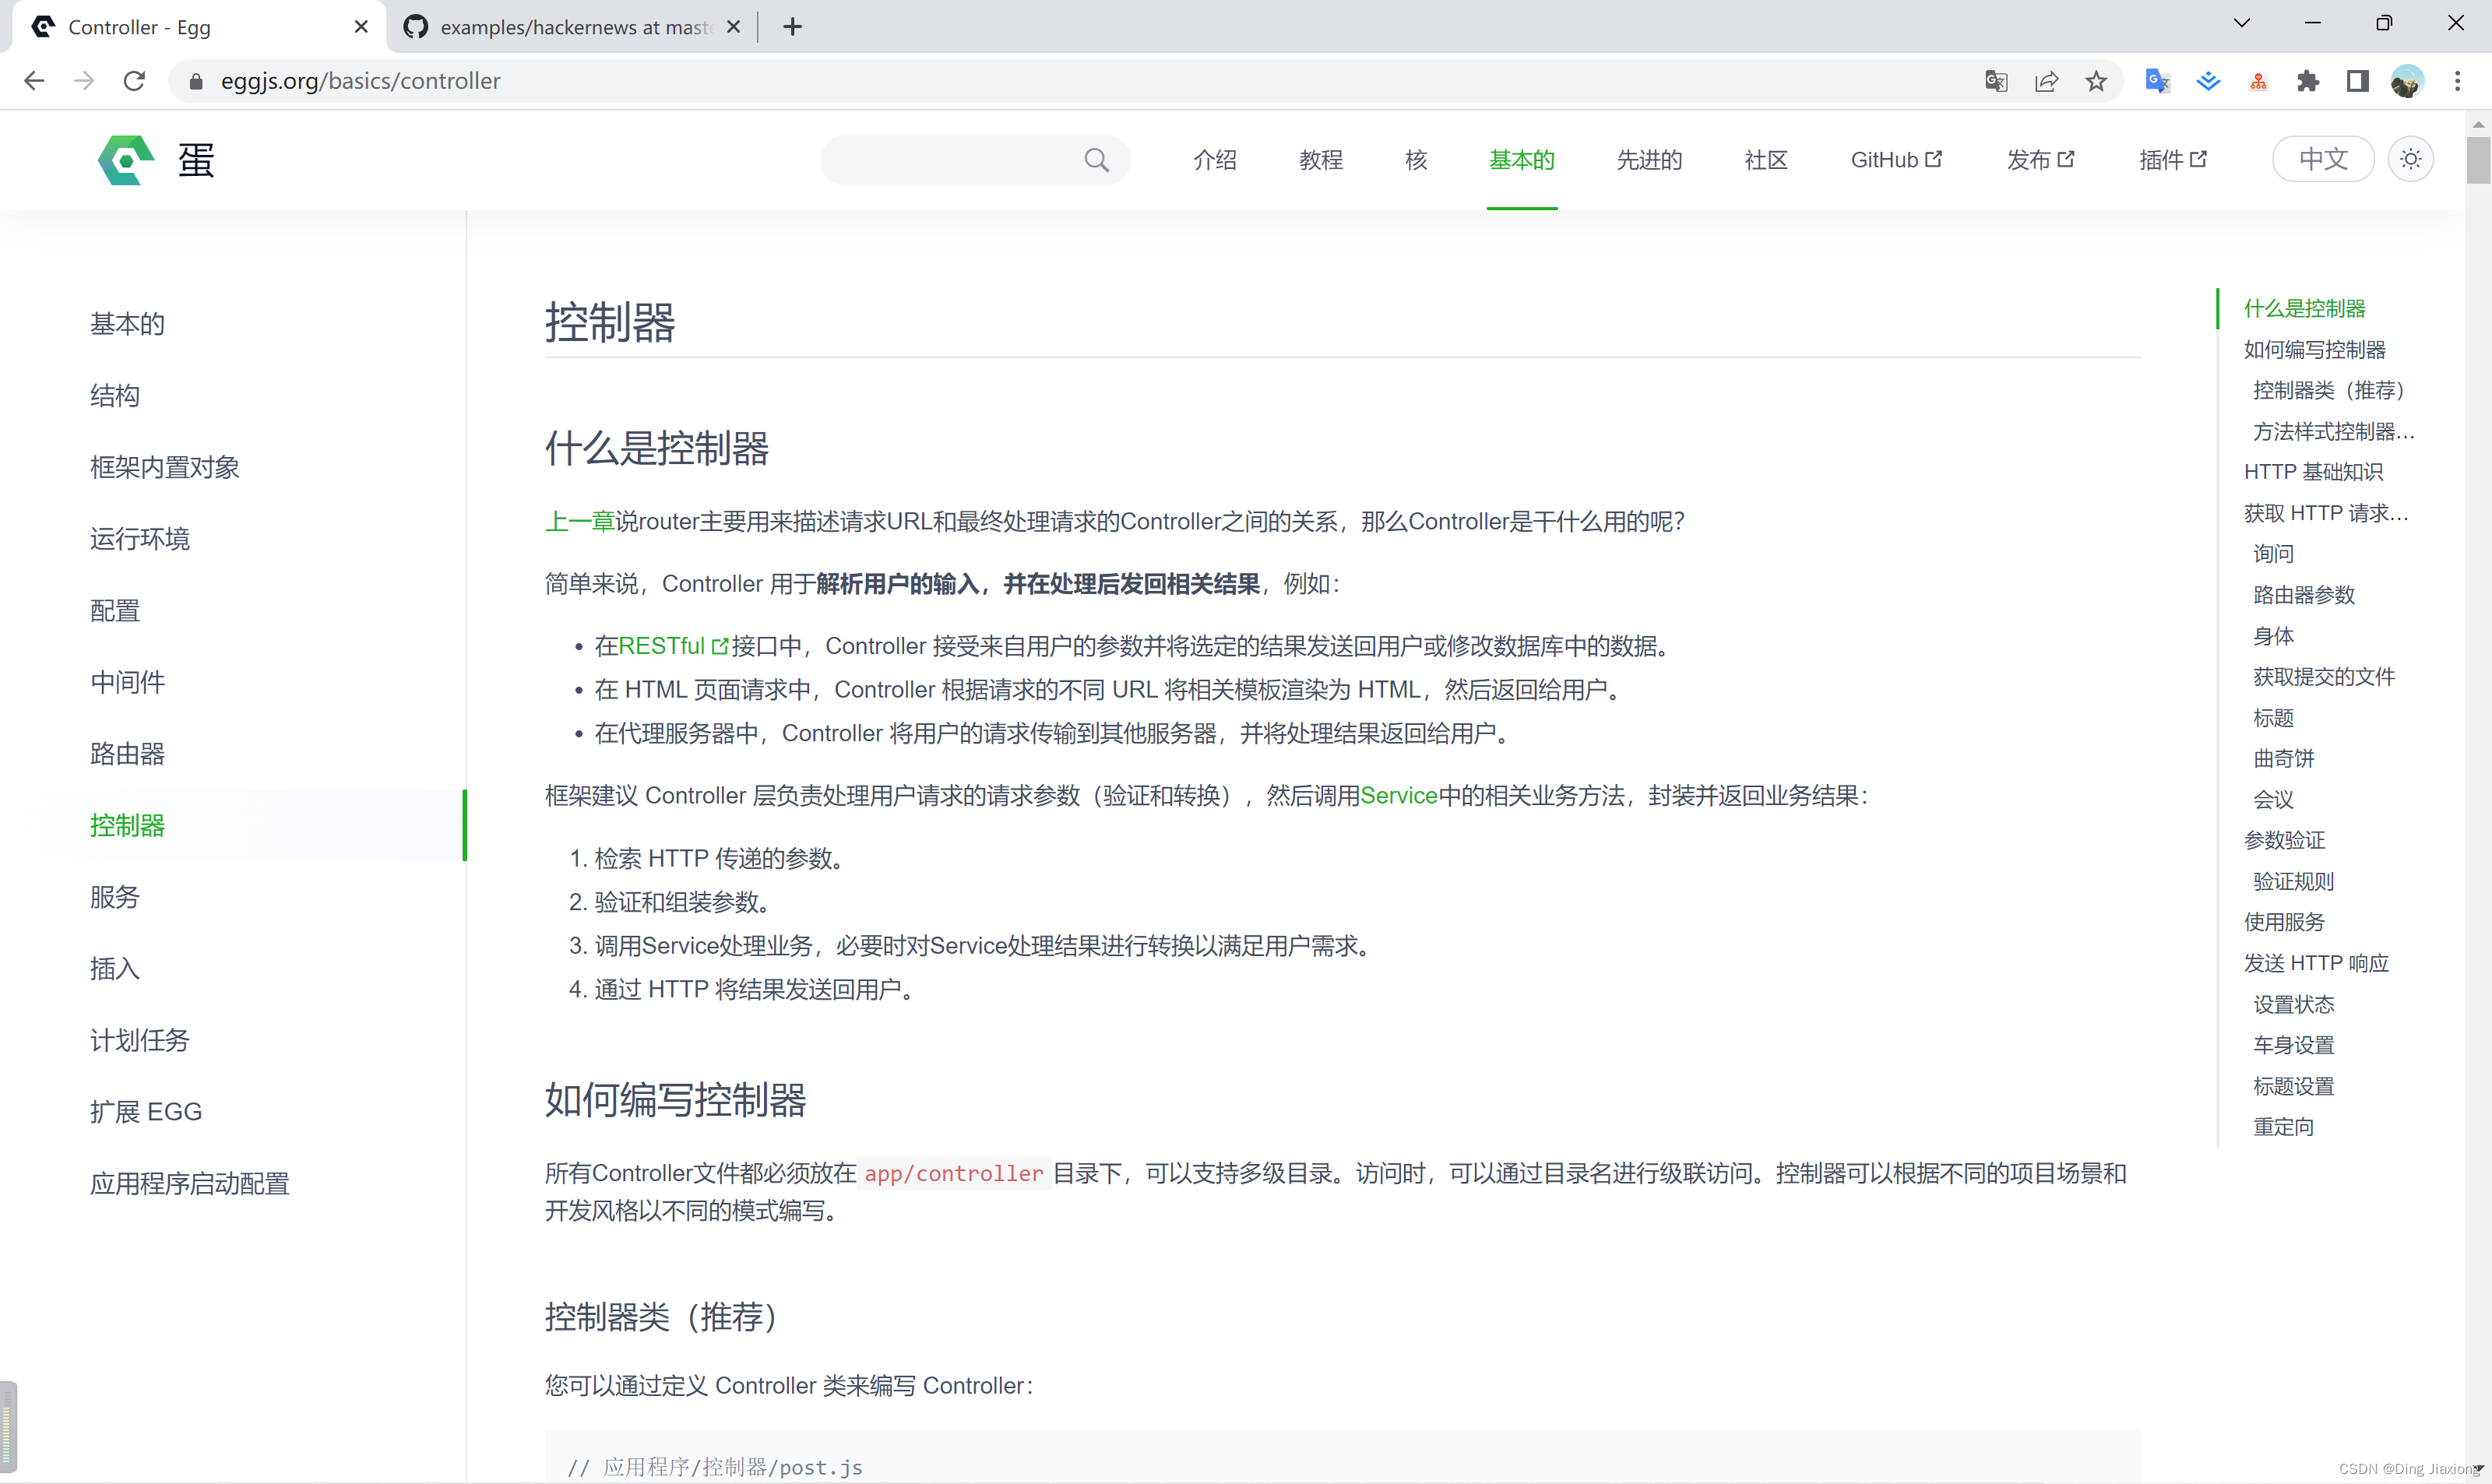The width and height of the screenshot is (2492, 1484).
Task: Jump to 参数验证 in table of contents
Action: [2283, 841]
